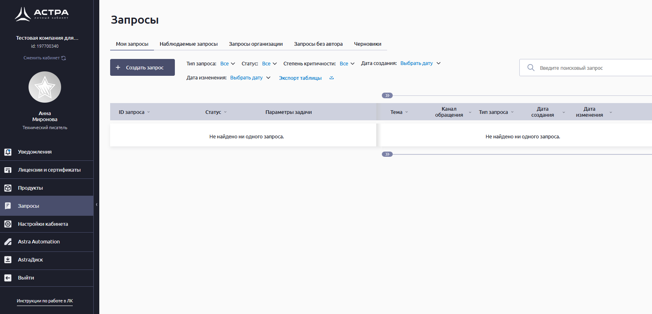Image resolution: width=652 pixels, height=314 pixels.
Task: Open the Licenses and certificates sidebar icon
Action: coord(8,170)
